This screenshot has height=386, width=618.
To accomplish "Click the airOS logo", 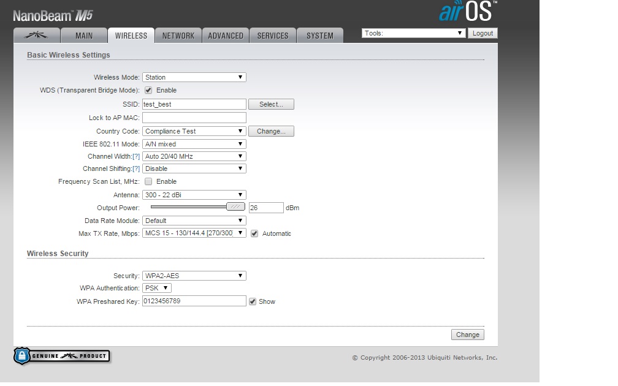I will [x=468, y=12].
